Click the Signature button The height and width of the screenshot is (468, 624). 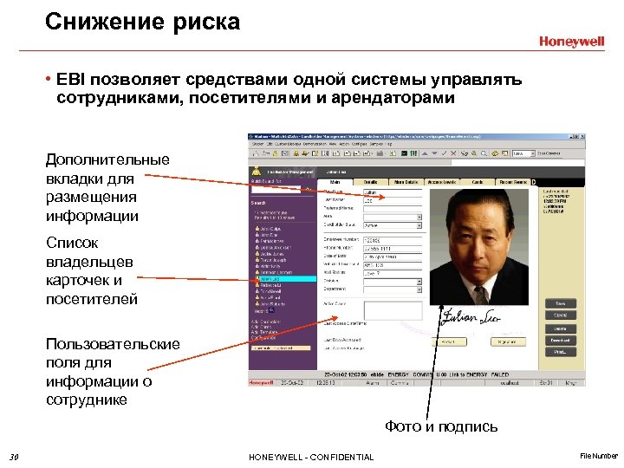(x=508, y=341)
